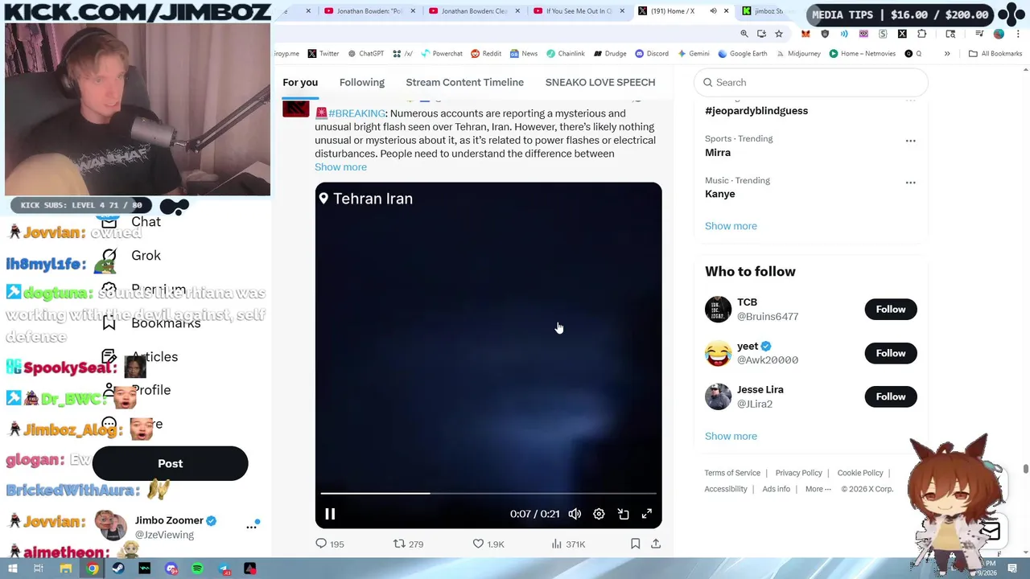View post analytics showing 371K views

(568, 544)
